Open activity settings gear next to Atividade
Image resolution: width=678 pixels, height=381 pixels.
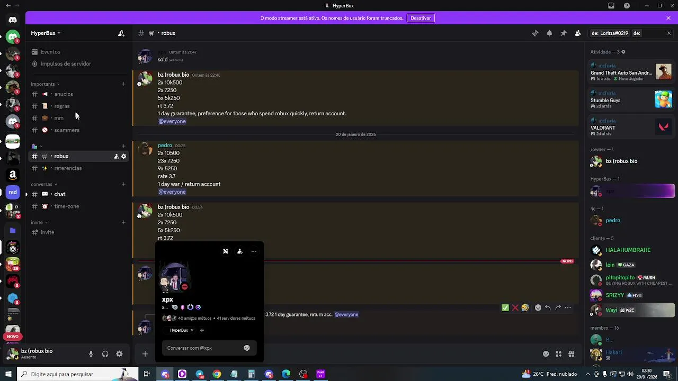623,52
